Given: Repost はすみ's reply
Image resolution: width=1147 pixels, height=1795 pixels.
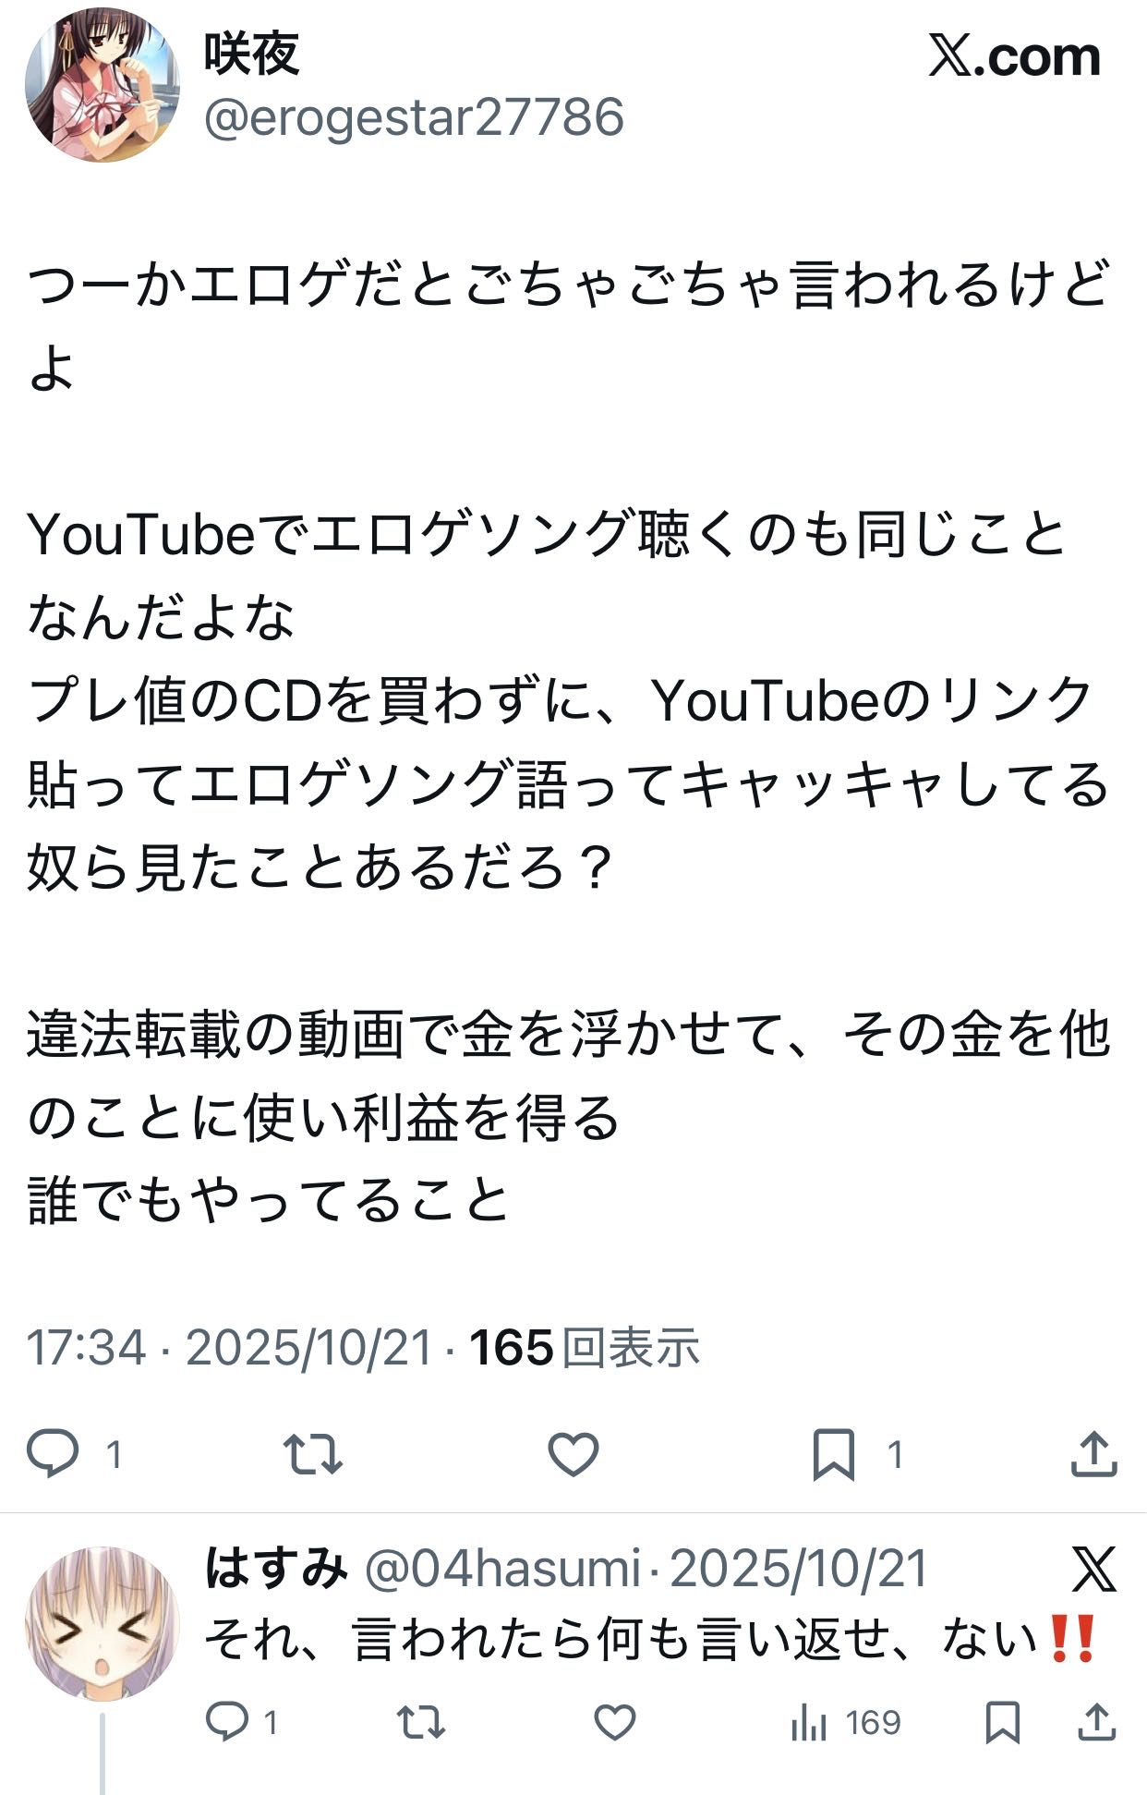Looking at the screenshot, I should coord(421,1723).
